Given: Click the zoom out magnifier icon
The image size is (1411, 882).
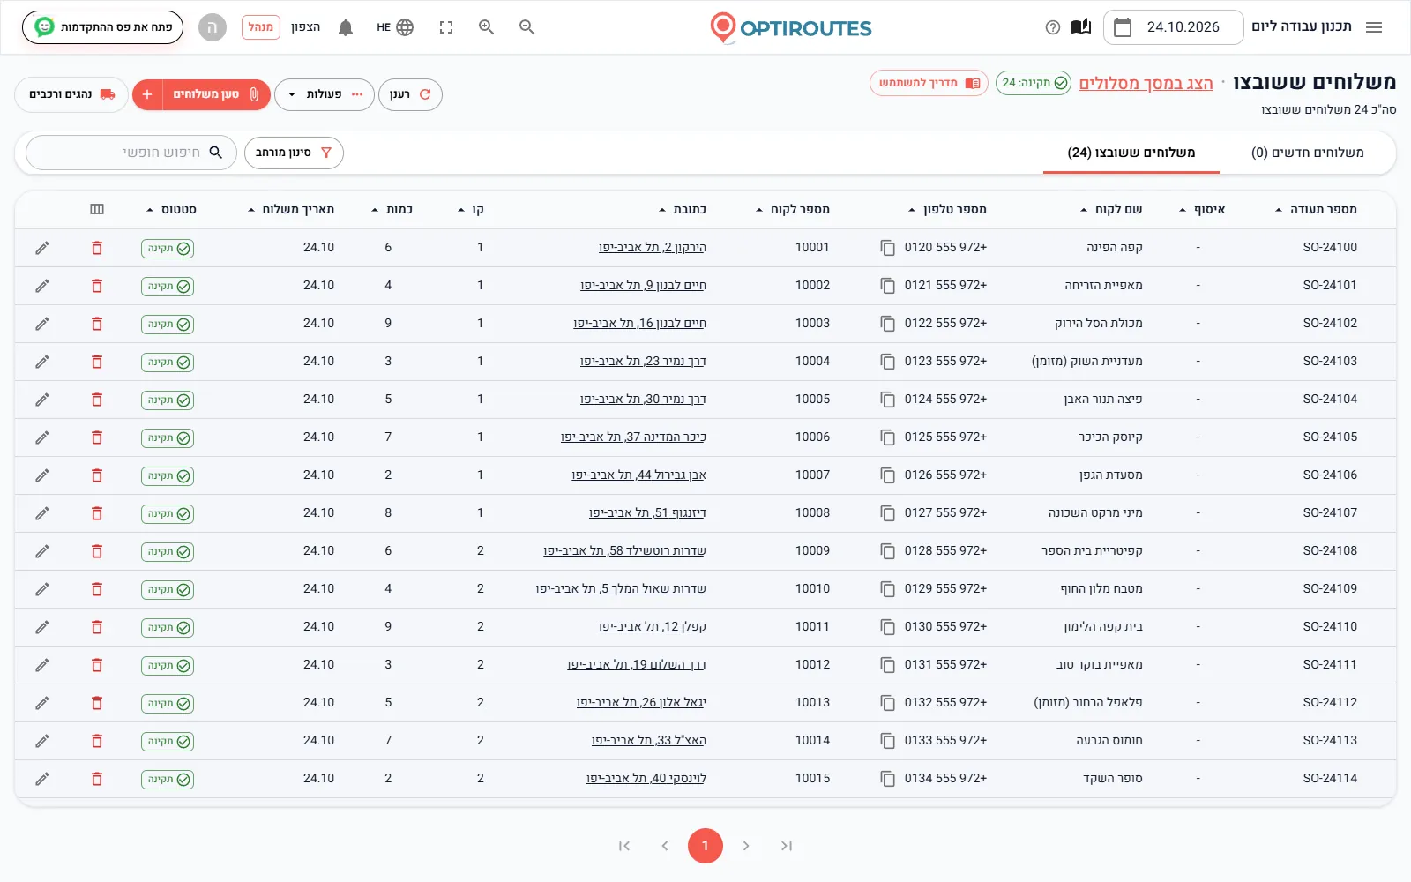Looking at the screenshot, I should (526, 27).
